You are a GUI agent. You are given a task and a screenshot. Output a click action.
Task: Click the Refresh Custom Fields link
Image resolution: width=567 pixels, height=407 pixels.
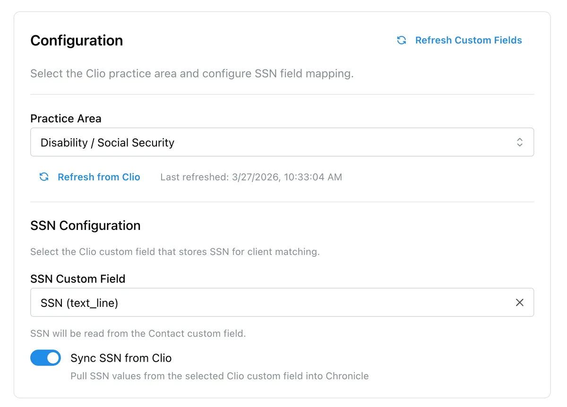(x=468, y=40)
